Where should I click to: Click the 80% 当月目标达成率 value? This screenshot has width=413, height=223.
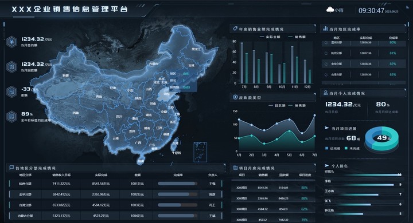[383, 104]
